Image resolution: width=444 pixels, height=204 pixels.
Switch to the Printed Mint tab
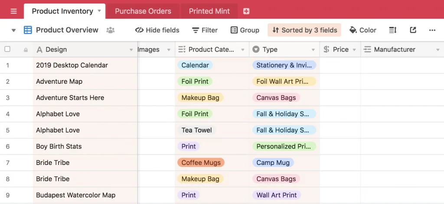pos(209,11)
